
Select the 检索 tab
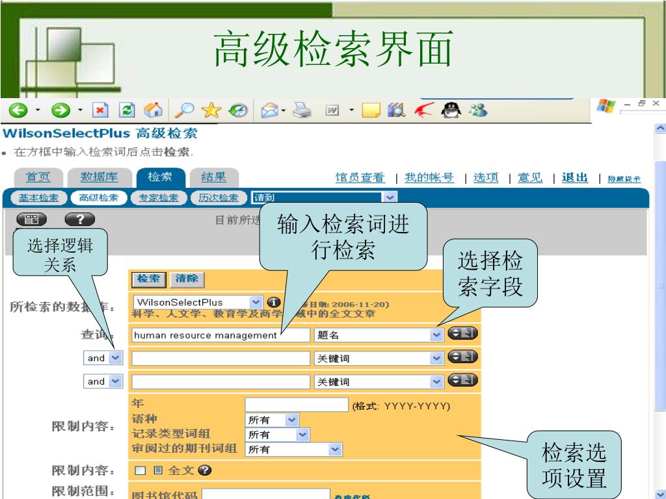[161, 177]
